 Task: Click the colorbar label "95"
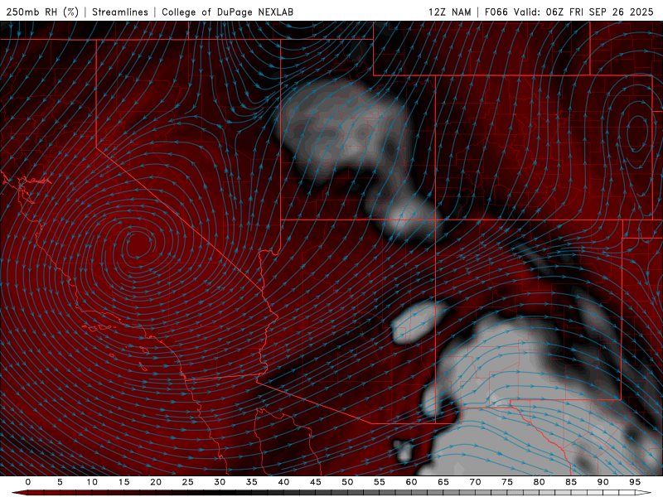click(635, 482)
